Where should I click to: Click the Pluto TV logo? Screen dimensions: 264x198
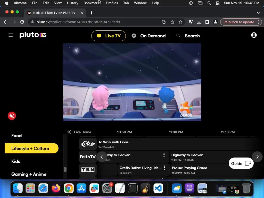pos(33,35)
